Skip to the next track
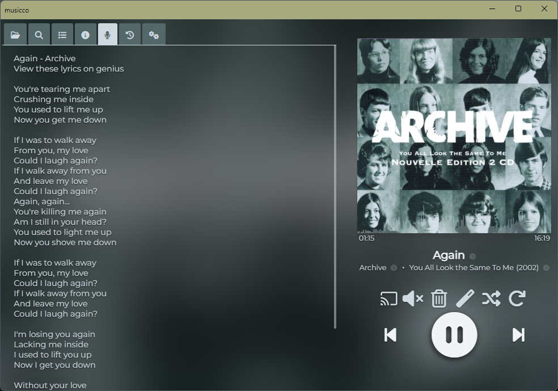This screenshot has width=558, height=391. [518, 335]
